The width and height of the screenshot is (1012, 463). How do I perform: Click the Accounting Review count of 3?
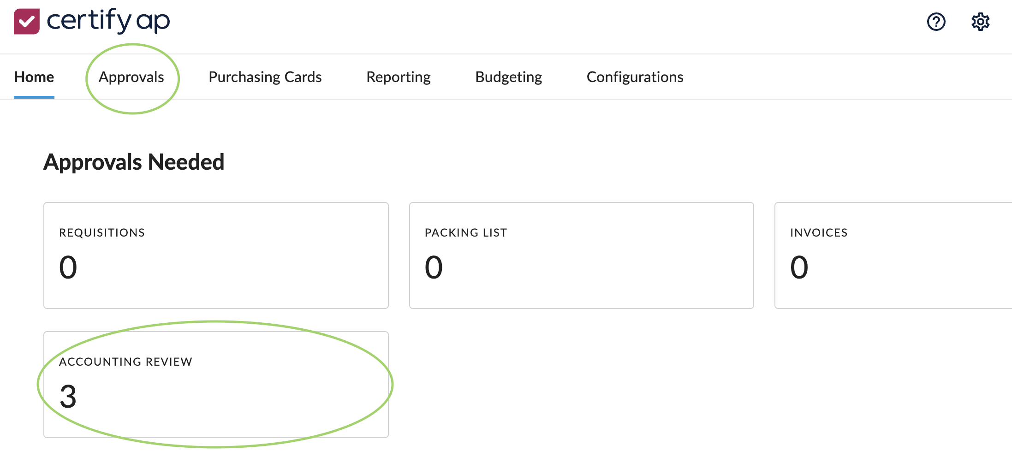coord(68,397)
